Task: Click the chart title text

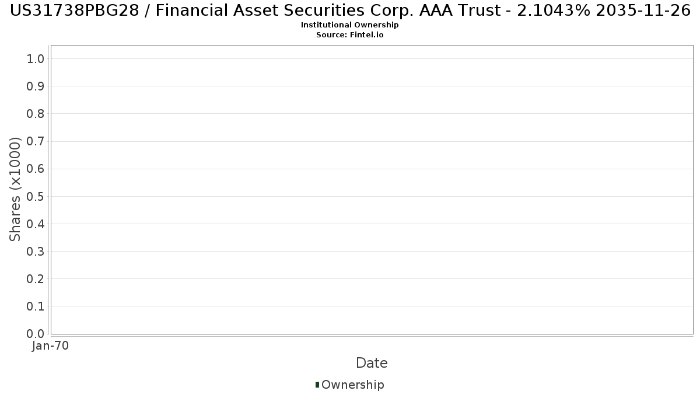Action: (350, 11)
